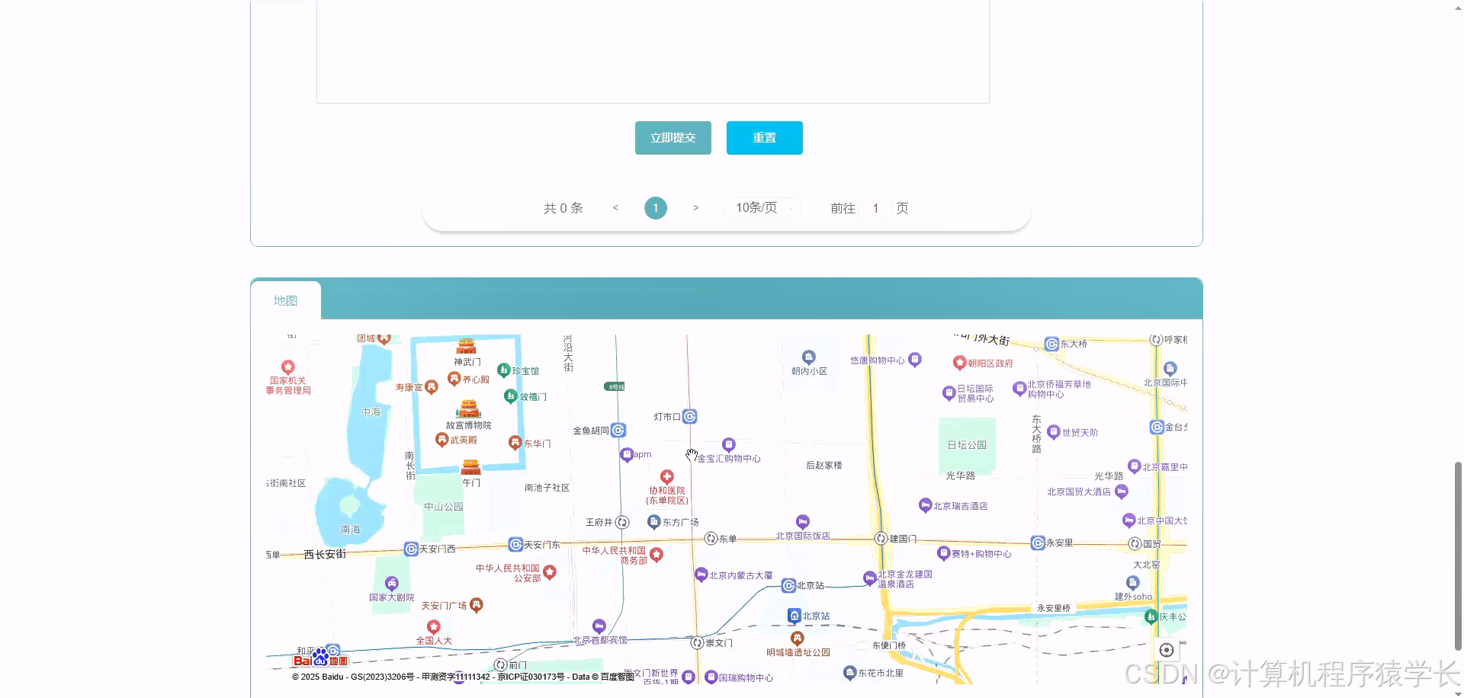Click the 前往 page number input field

pos(875,208)
